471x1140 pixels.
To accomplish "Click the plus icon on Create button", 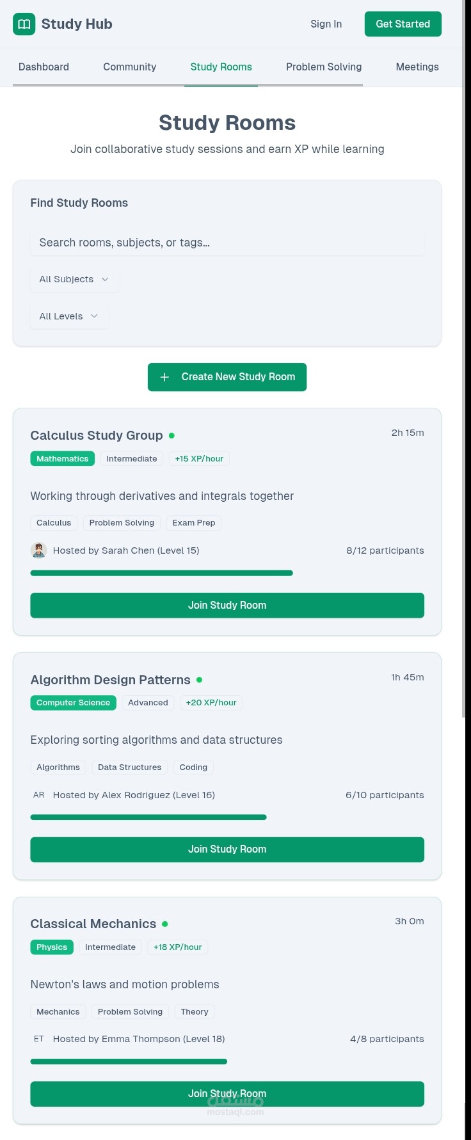I will point(164,377).
